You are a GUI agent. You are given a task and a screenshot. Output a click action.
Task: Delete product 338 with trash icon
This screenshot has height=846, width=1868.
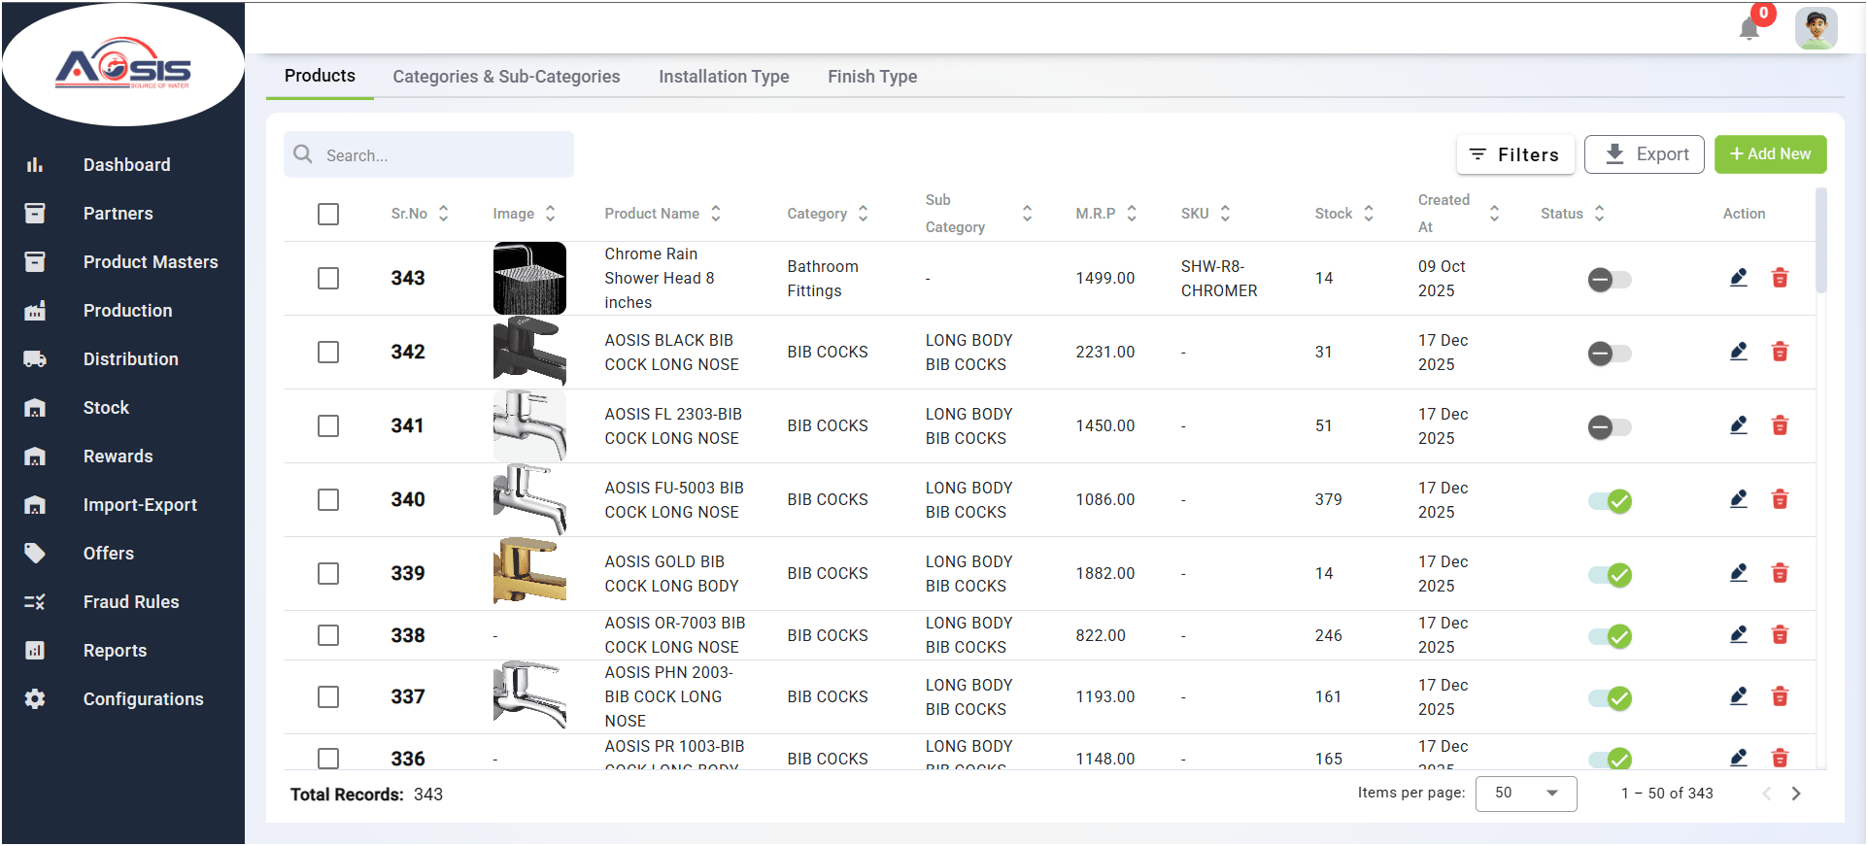point(1780,635)
